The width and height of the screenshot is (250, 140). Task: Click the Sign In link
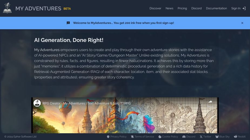coord(236,8)
